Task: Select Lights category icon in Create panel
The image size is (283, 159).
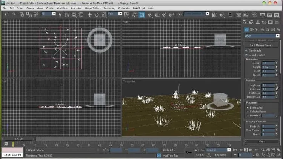Action: pos(257,29)
